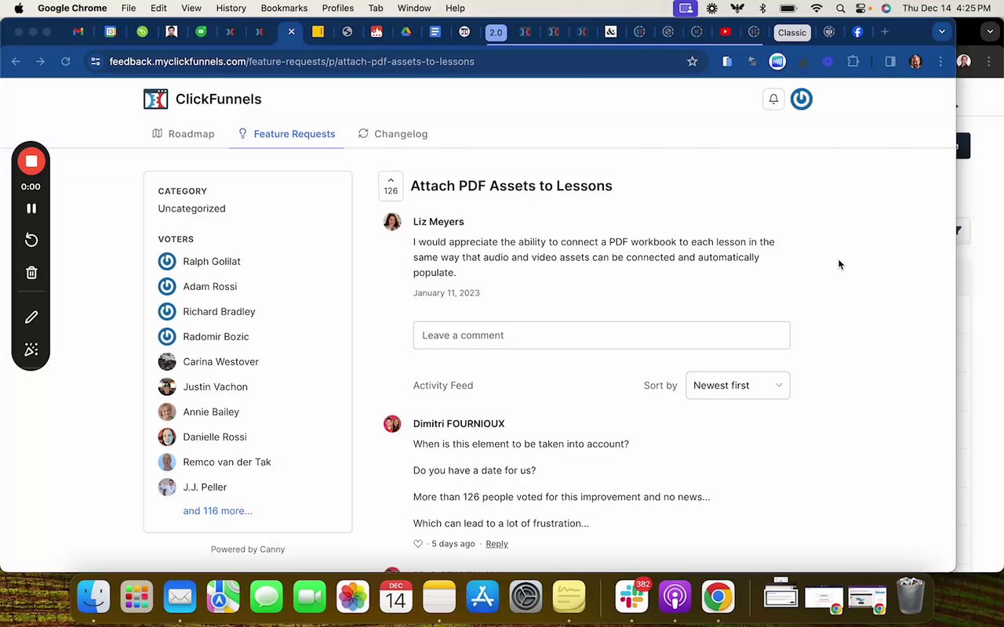Switch to the tab labeled Classic
The height and width of the screenshot is (627, 1004).
(x=792, y=32)
